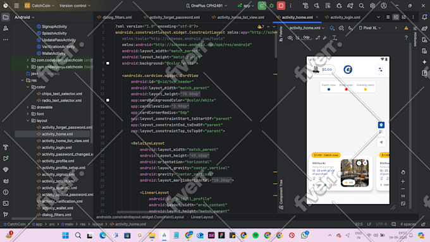Open Git version control tool window

[x=6, y=214]
